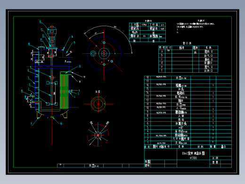
Task: Click parts list row number 18
Action: click(188, 78)
